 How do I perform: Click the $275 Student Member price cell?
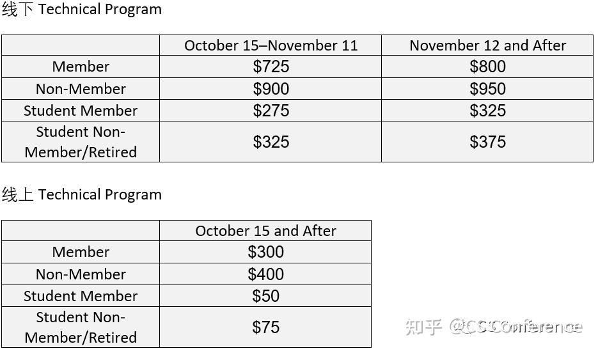click(271, 111)
